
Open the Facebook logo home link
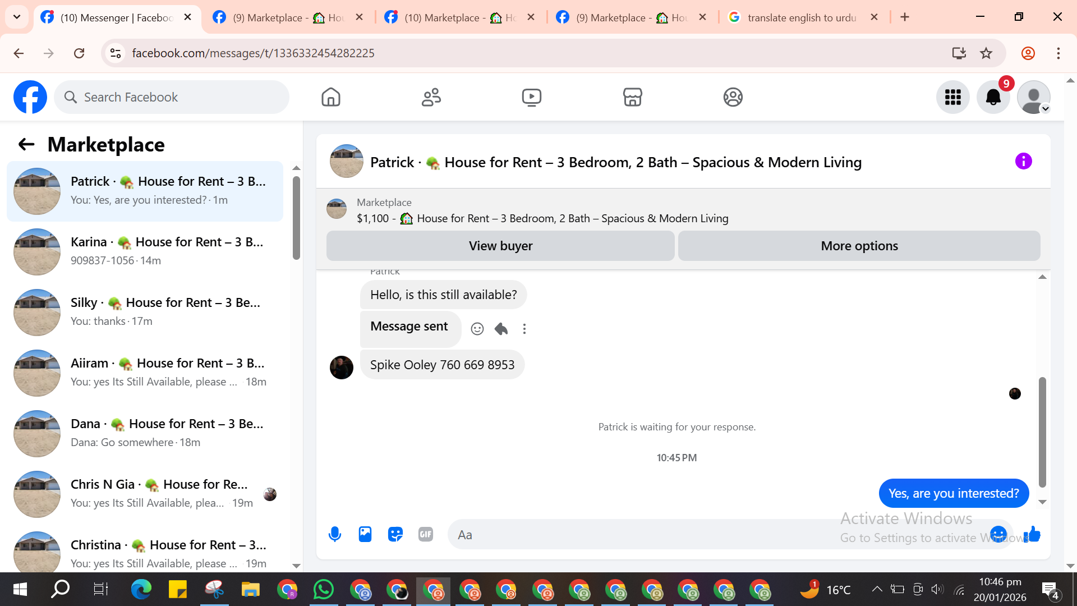click(x=30, y=97)
